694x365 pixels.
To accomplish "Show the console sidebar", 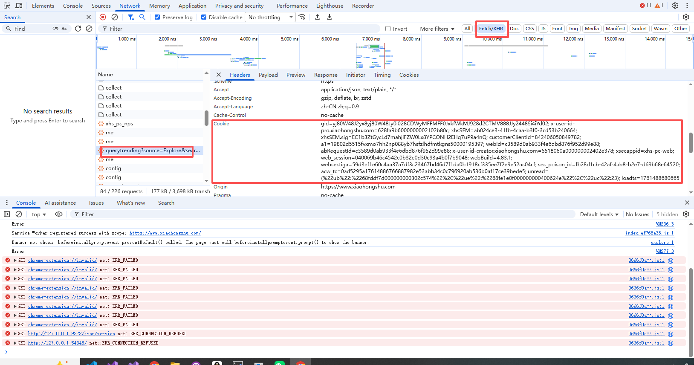I will tap(7, 214).
